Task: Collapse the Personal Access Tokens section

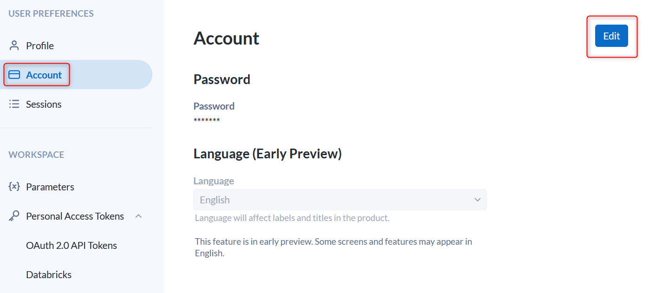Action: [138, 215]
